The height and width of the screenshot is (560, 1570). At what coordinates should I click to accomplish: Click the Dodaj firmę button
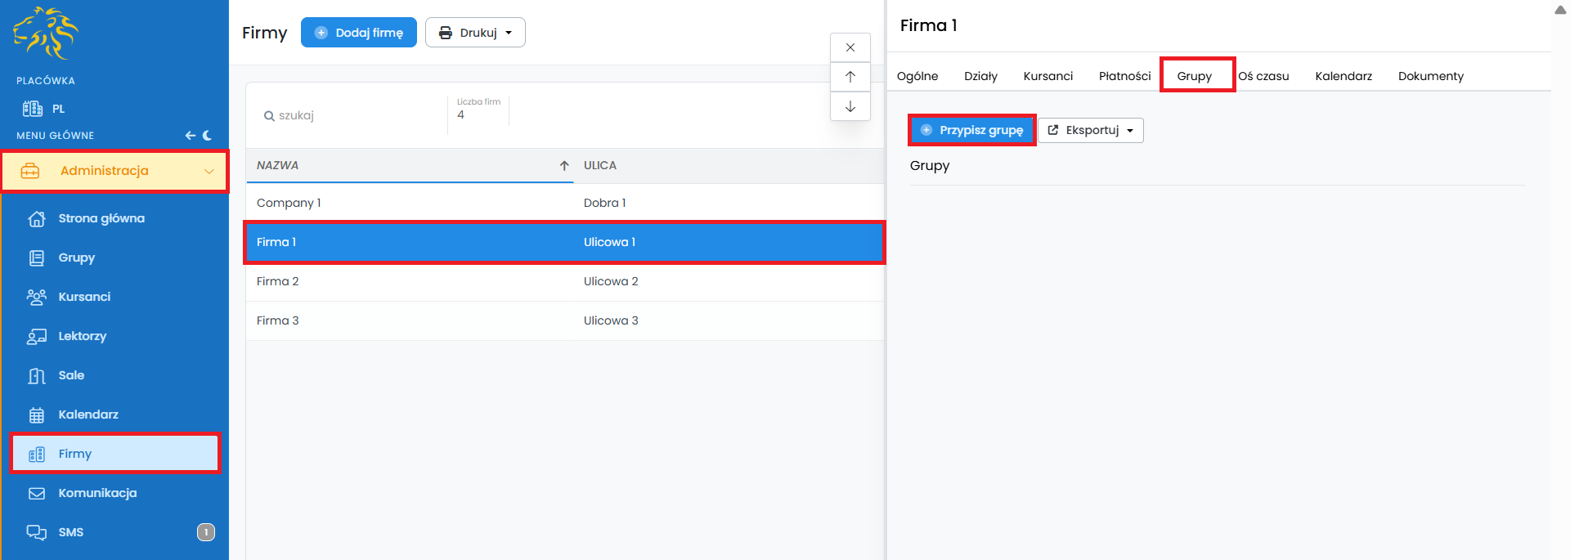click(359, 33)
